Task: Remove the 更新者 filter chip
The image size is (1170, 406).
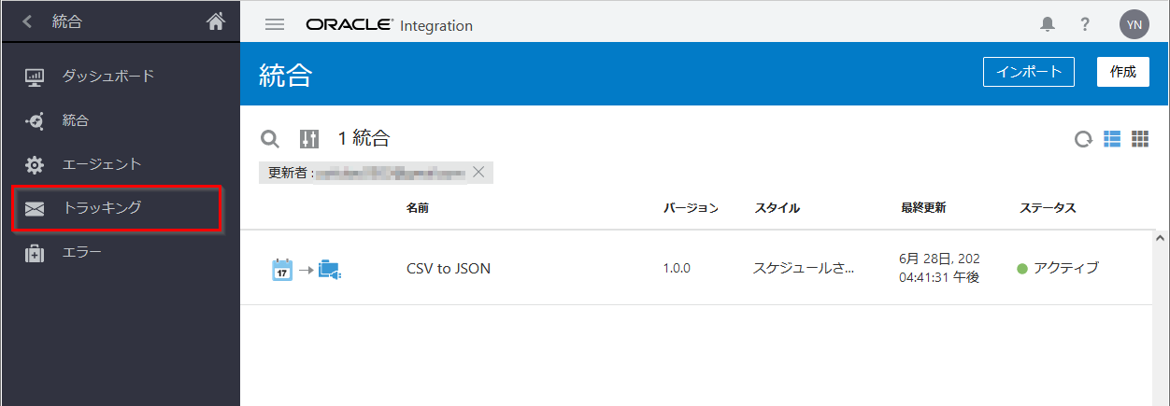Action: 478,172
